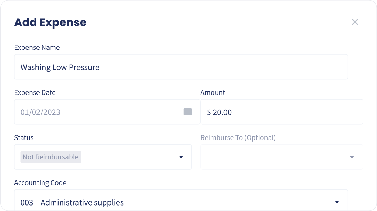Open the Reimburse To dropdown arrow
The width and height of the screenshot is (377, 211).
click(352, 157)
